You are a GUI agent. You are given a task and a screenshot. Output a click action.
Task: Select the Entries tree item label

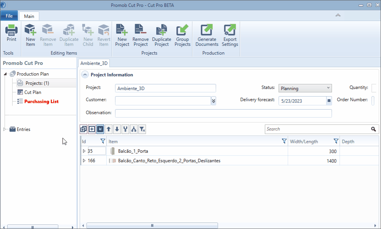coord(23,129)
